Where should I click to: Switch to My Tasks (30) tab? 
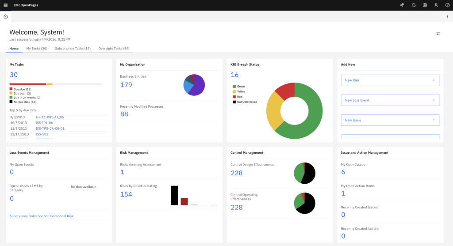pos(37,49)
